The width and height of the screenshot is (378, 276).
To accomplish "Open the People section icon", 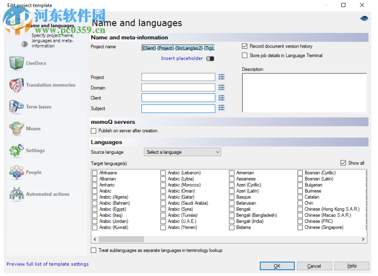I will [x=16, y=172].
